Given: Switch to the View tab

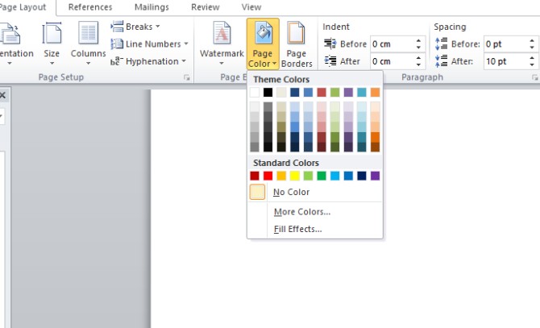Looking at the screenshot, I should (251, 7).
